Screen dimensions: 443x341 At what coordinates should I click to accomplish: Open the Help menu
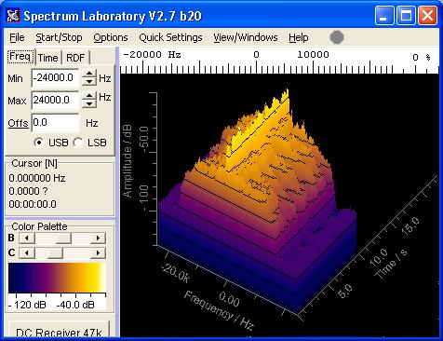(298, 37)
